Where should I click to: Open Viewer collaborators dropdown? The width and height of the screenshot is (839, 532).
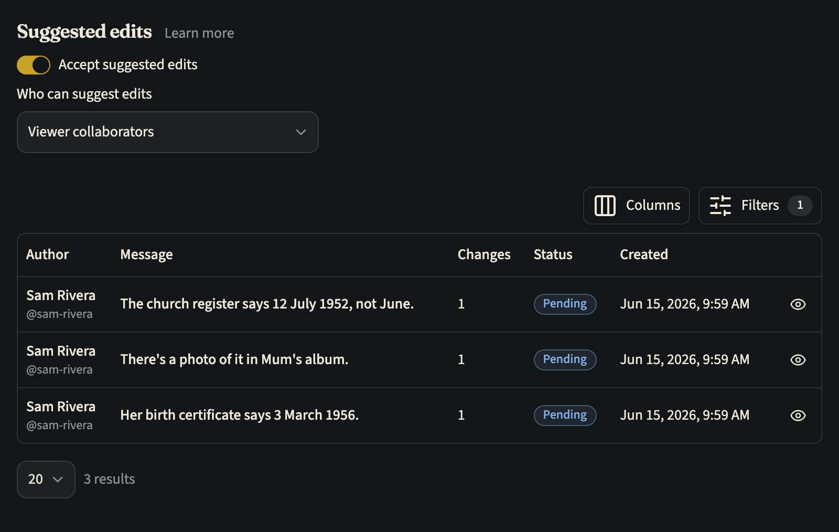coord(168,132)
